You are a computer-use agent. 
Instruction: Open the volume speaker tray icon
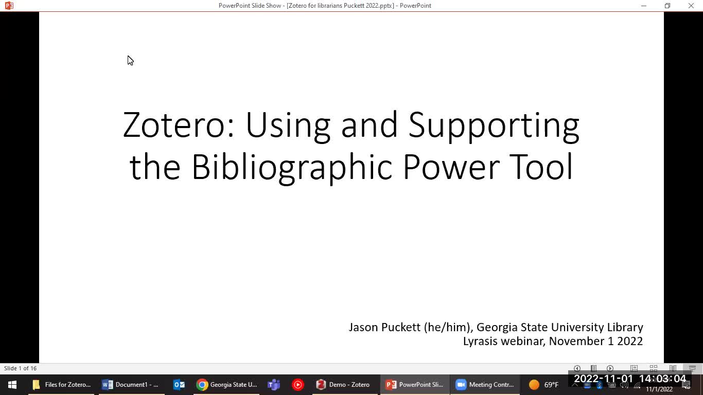pyautogui.click(x=624, y=385)
